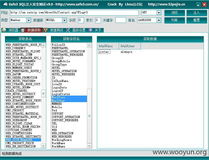Click the info icon on the 关于 tab
The width and height of the screenshot is (209, 160).
[91, 30]
